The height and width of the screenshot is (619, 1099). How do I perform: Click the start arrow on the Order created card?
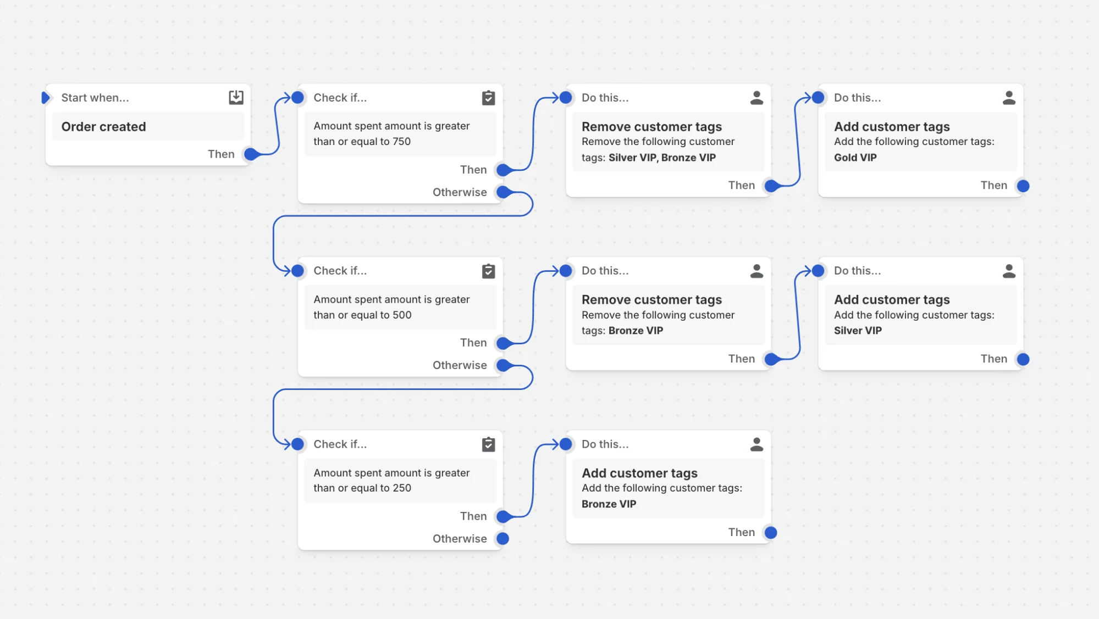[46, 97]
